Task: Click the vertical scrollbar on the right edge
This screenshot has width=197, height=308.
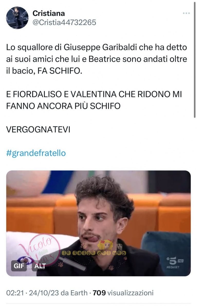Action: (x=194, y=59)
